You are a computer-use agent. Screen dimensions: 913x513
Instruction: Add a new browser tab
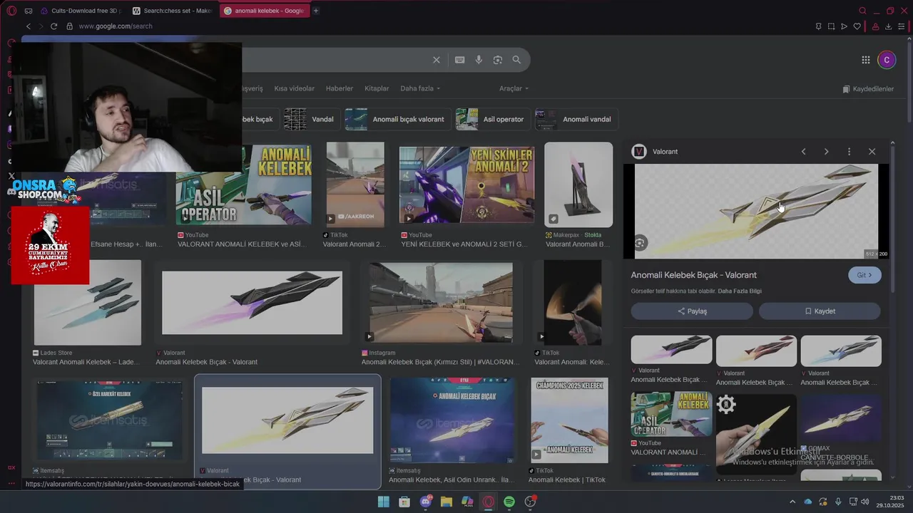point(316,11)
